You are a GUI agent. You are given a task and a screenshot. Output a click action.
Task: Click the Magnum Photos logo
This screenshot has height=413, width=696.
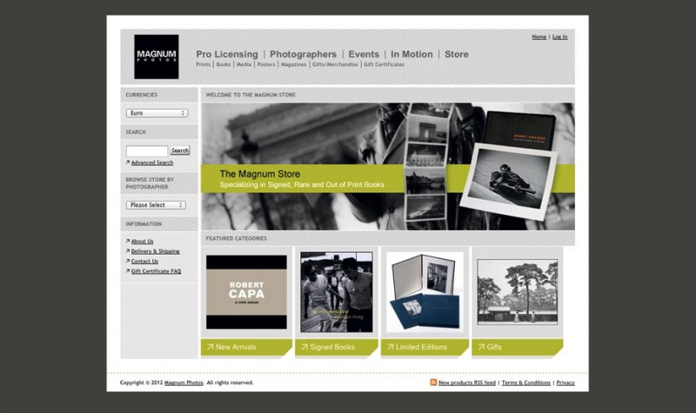(156, 57)
